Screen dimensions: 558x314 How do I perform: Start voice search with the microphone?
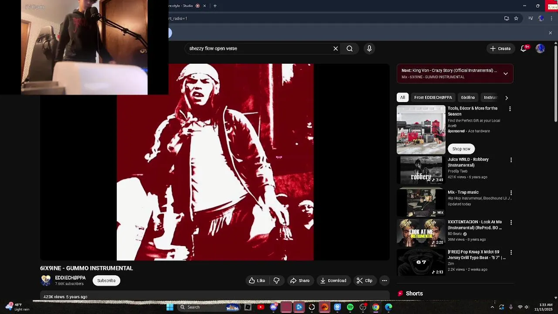tap(369, 48)
